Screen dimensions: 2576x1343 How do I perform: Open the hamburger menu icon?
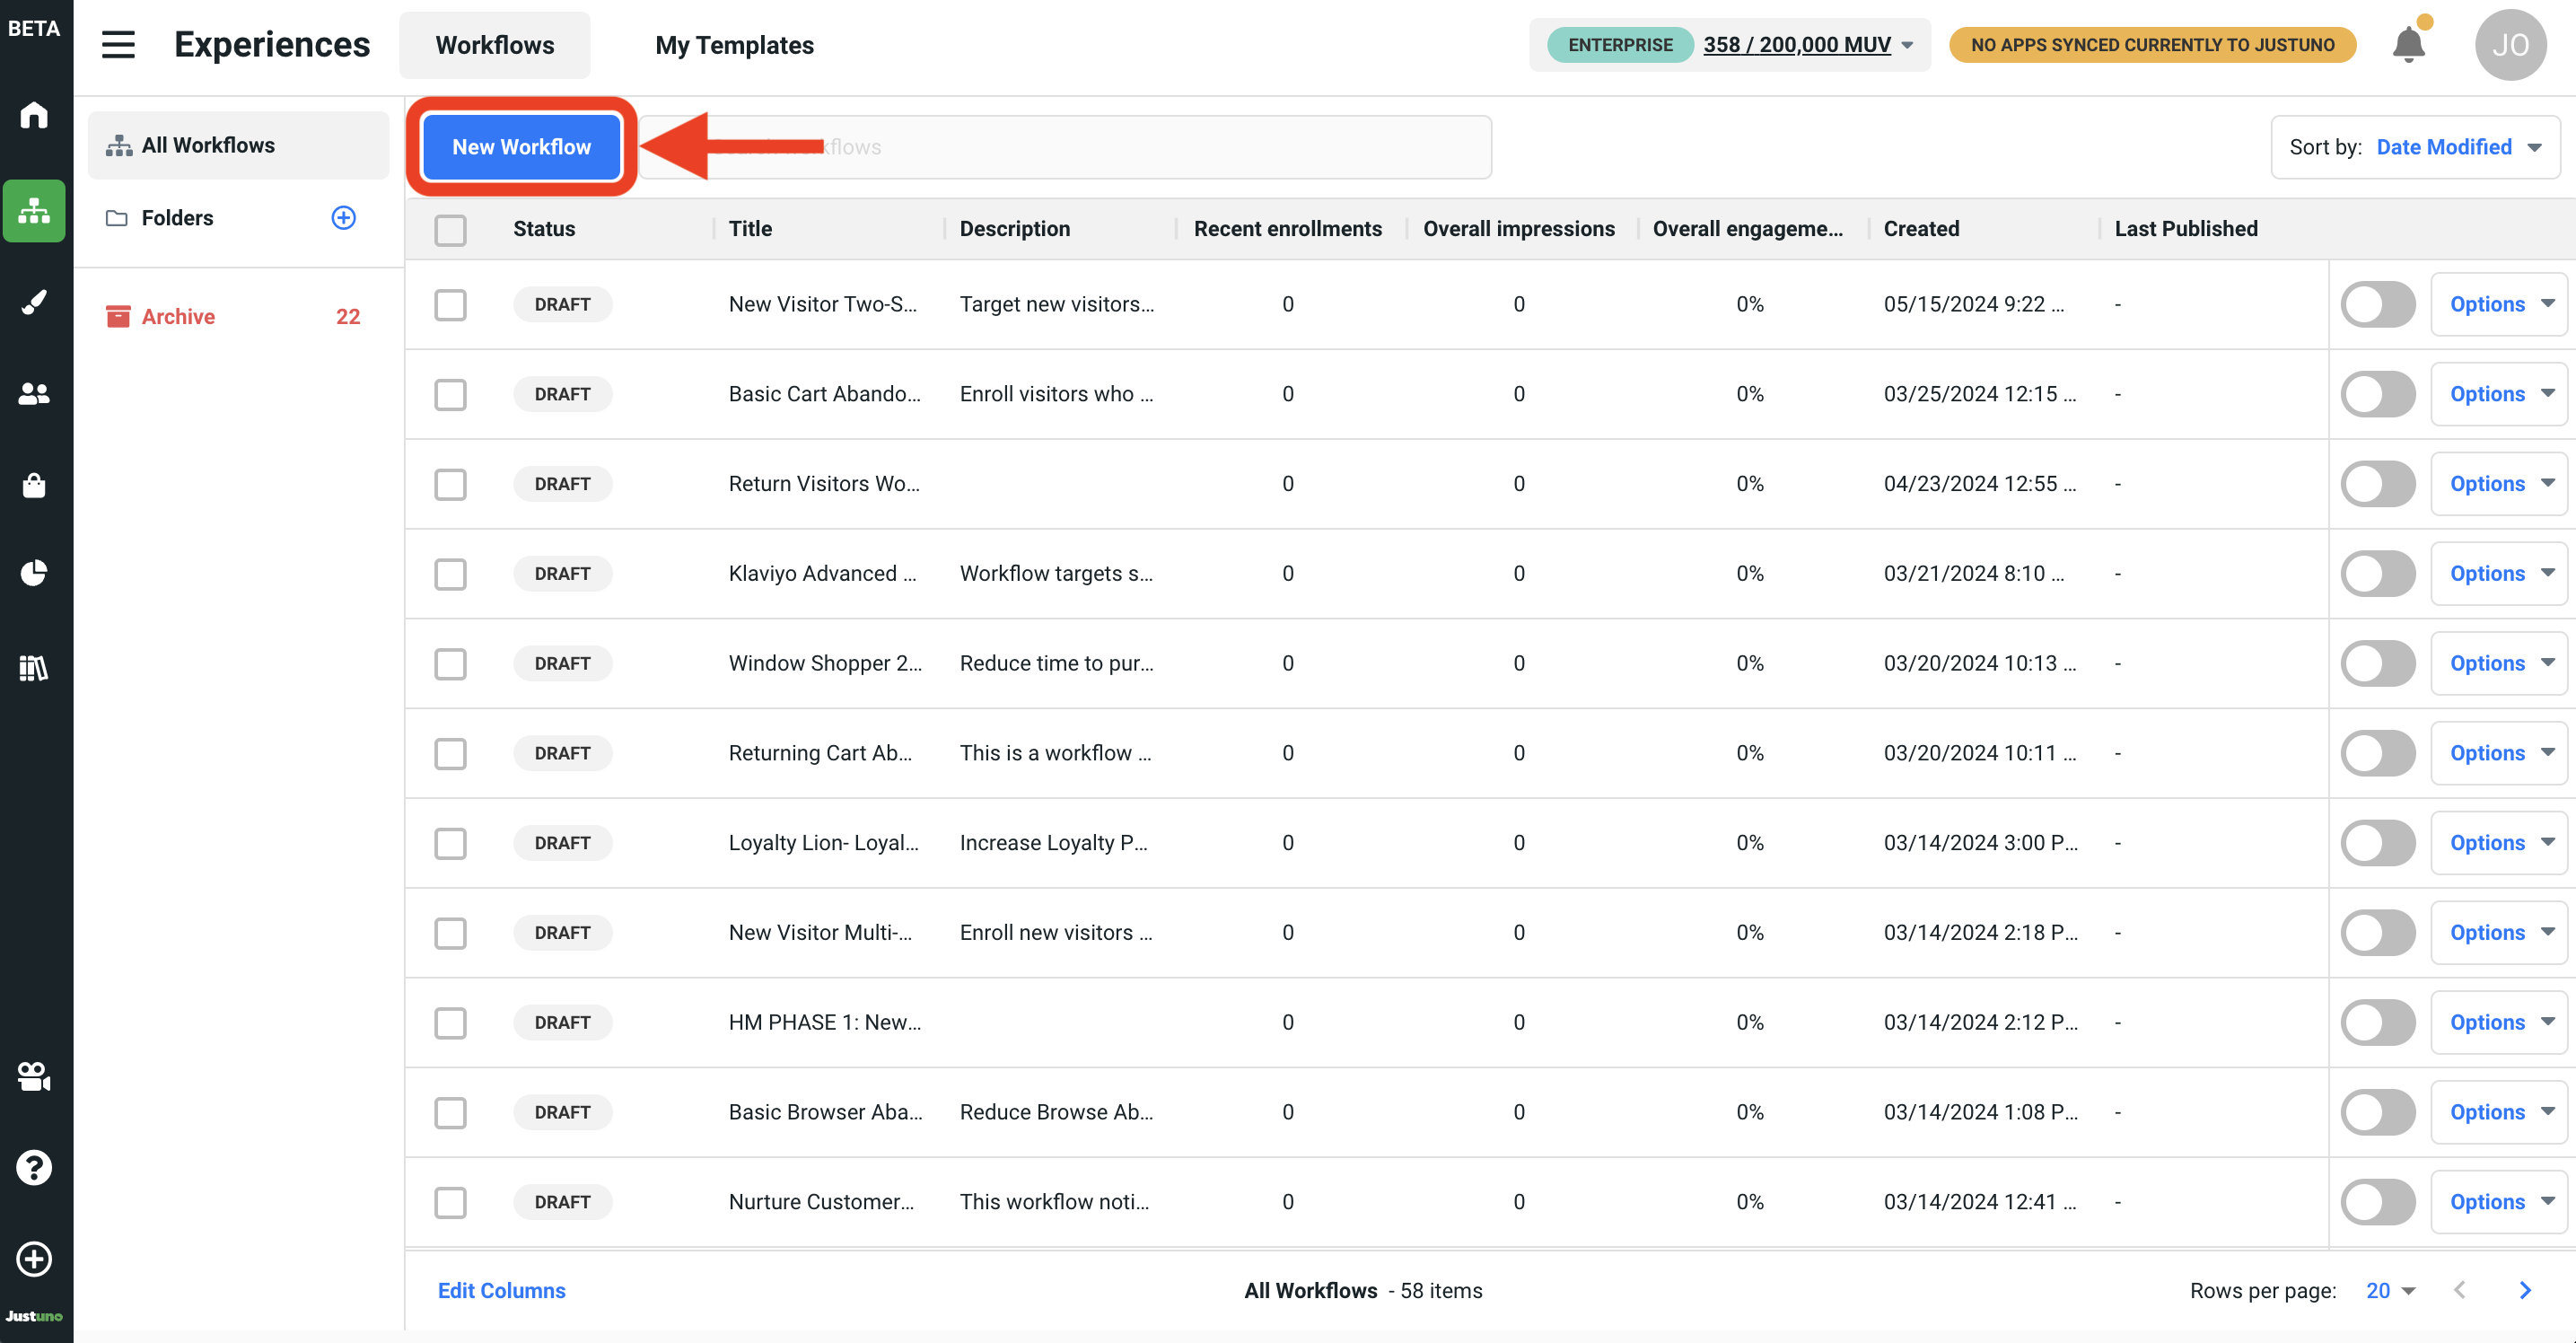click(x=118, y=45)
